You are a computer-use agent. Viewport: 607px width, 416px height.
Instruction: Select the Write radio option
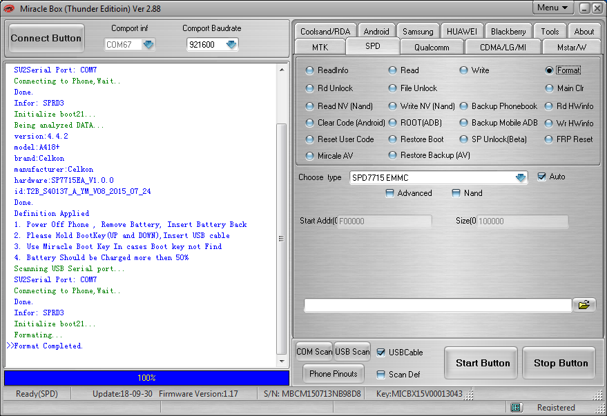click(474, 70)
